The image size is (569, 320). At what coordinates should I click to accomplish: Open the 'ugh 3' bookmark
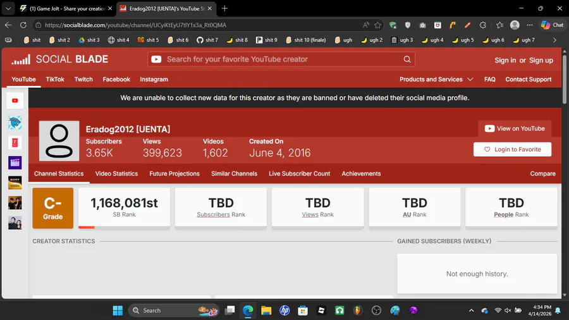click(x=402, y=40)
